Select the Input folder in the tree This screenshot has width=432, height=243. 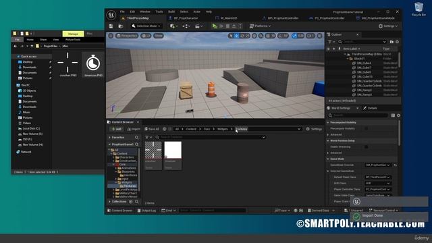123,179
